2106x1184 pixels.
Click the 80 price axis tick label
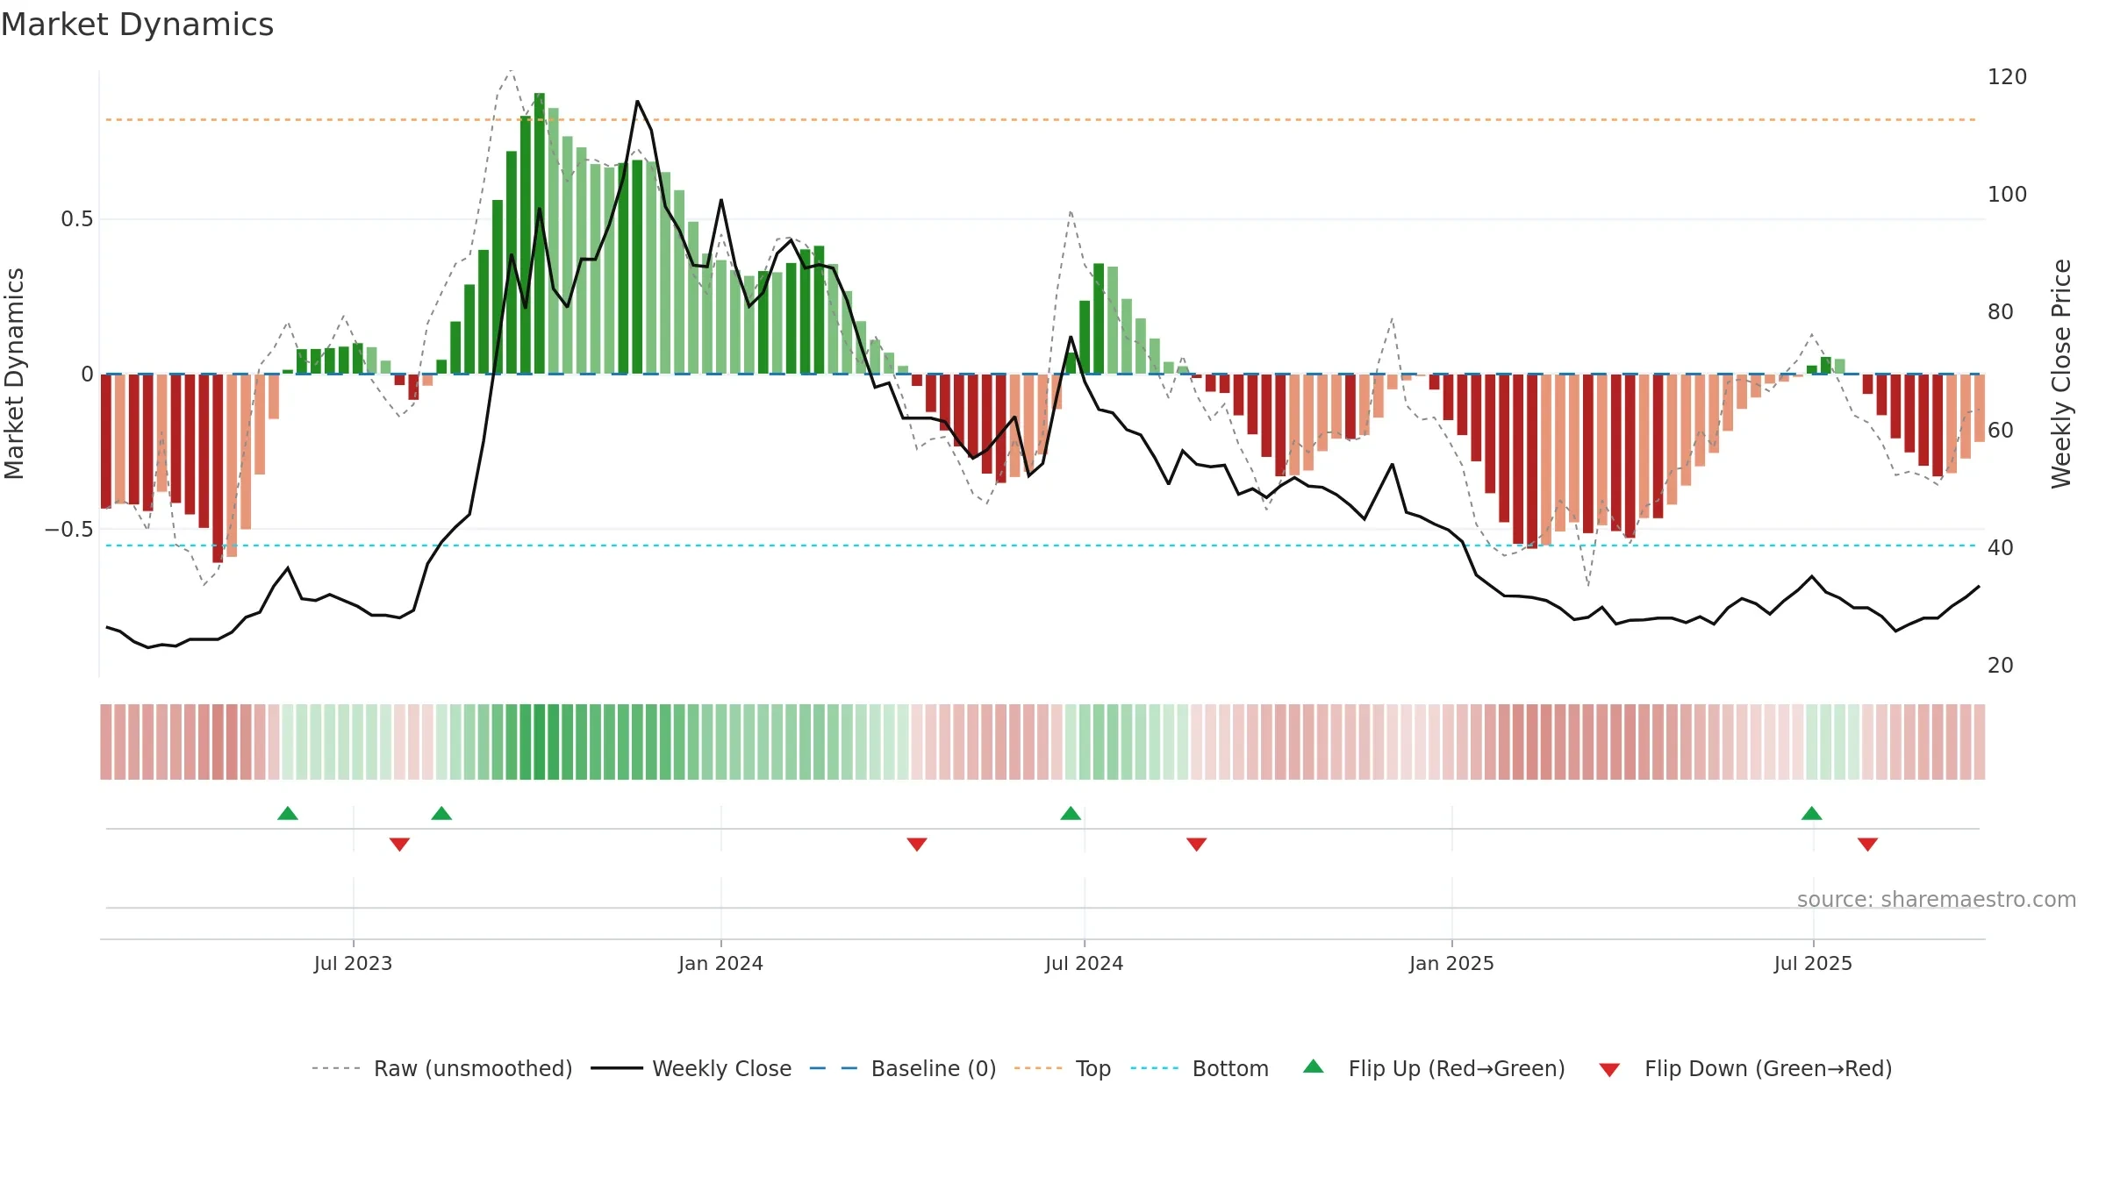pos(2001,312)
